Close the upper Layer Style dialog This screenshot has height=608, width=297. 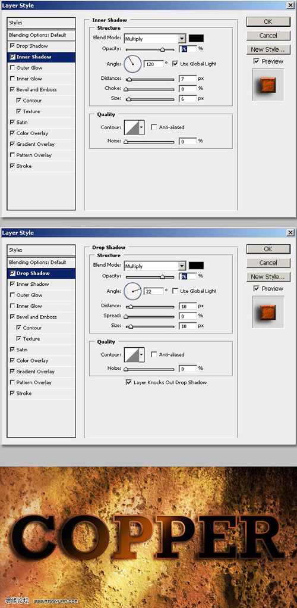(x=290, y=5)
